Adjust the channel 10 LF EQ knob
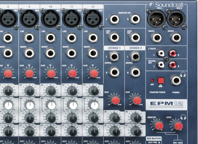This screenshot has height=144, width=198. tap(51, 132)
